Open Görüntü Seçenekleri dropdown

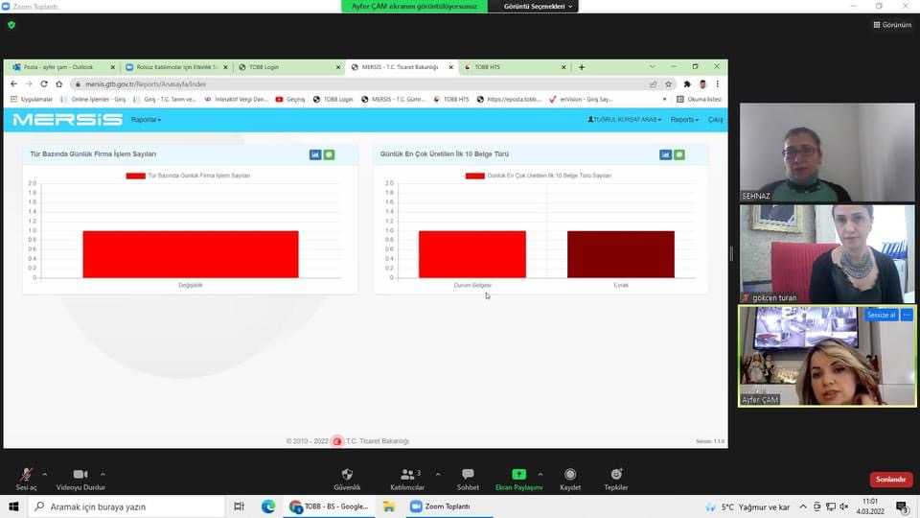[x=539, y=6]
